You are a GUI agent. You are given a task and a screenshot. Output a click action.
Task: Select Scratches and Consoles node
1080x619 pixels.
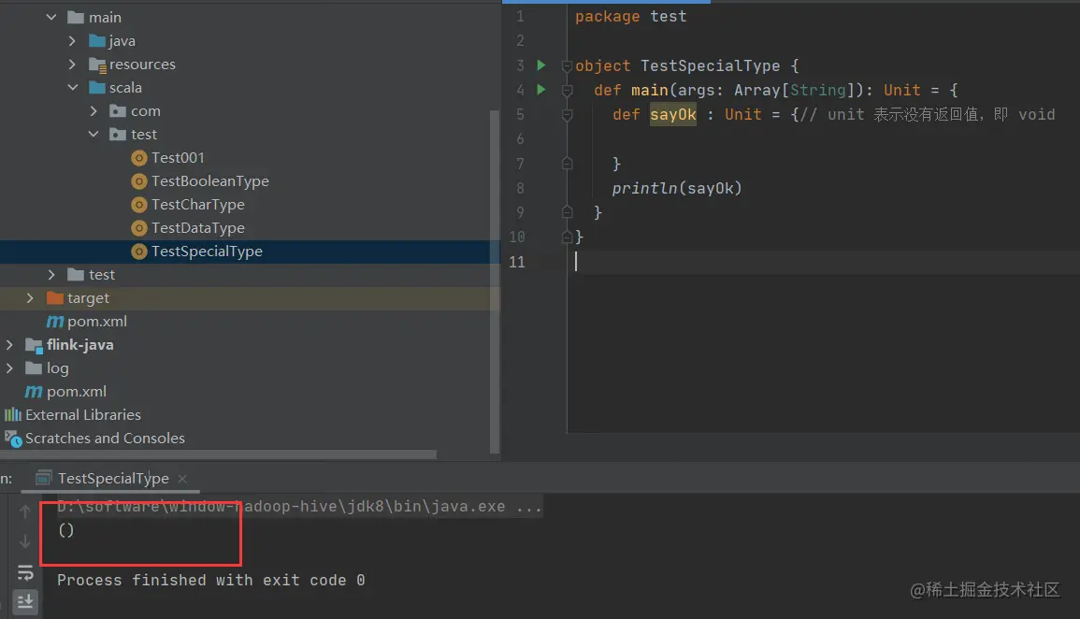pos(105,439)
